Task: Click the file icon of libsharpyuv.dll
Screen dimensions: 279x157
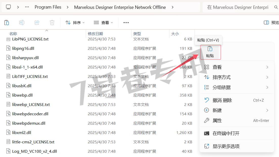Action: (x=8, y=58)
